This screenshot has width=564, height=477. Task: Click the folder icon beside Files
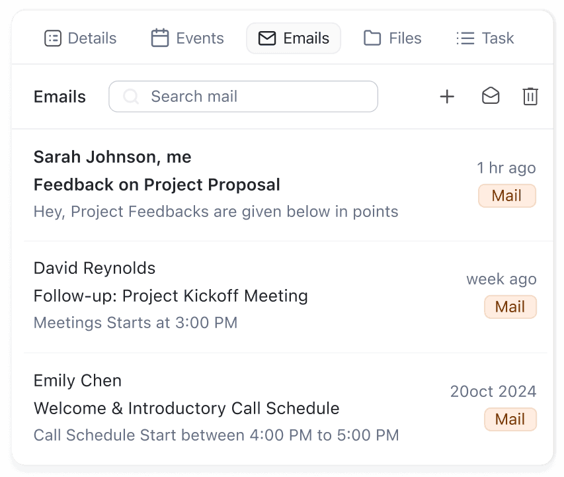[x=373, y=38]
